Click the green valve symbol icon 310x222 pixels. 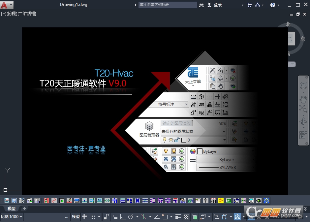(107, 201)
